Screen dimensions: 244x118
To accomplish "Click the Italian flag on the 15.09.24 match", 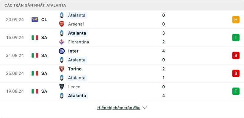I will point(35,38).
